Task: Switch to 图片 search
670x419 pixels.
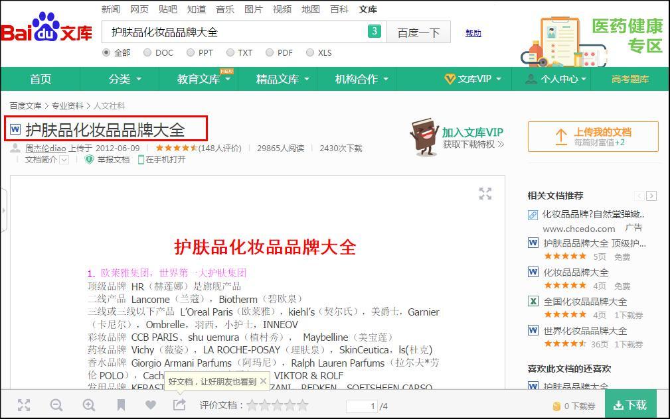Action: (254, 9)
